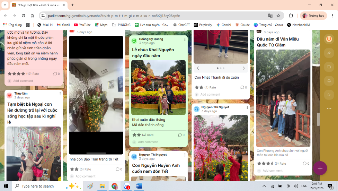Click the translate page icon in address bar
This screenshot has height=191, width=338.
click(x=270, y=16)
